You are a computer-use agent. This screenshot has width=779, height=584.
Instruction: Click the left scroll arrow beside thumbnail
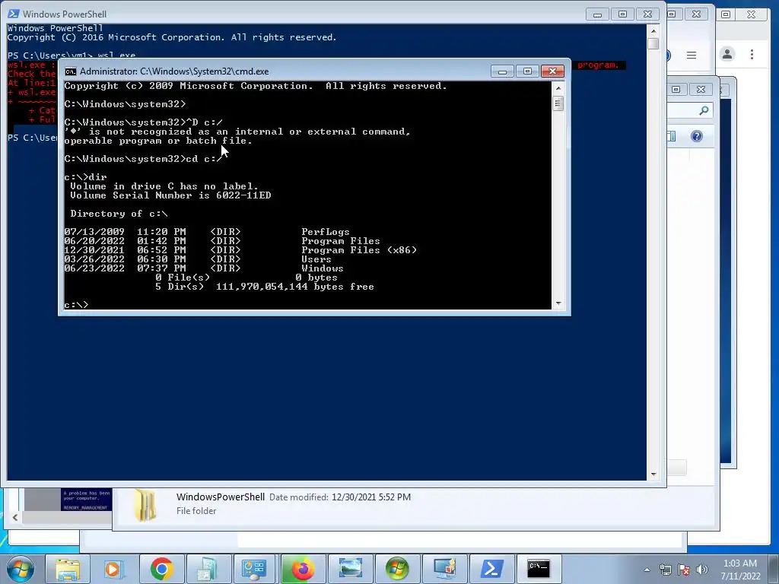pyautogui.click(x=15, y=517)
